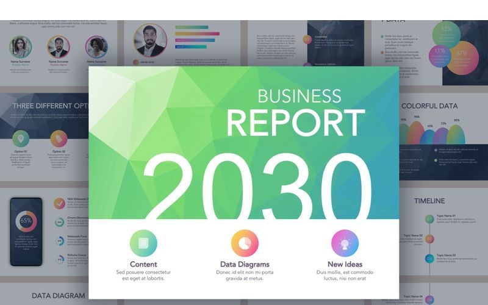Click the blue 03 timeline marker
The width and height of the screenshot is (488, 305).
pos(429,259)
